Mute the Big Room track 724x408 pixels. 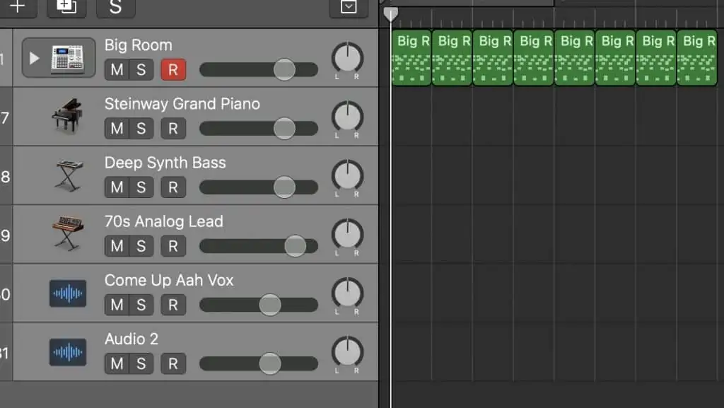pos(117,70)
